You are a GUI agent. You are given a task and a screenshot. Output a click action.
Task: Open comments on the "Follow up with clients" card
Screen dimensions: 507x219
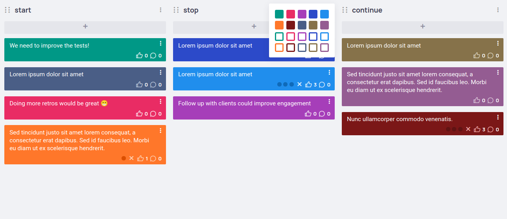coord(322,114)
